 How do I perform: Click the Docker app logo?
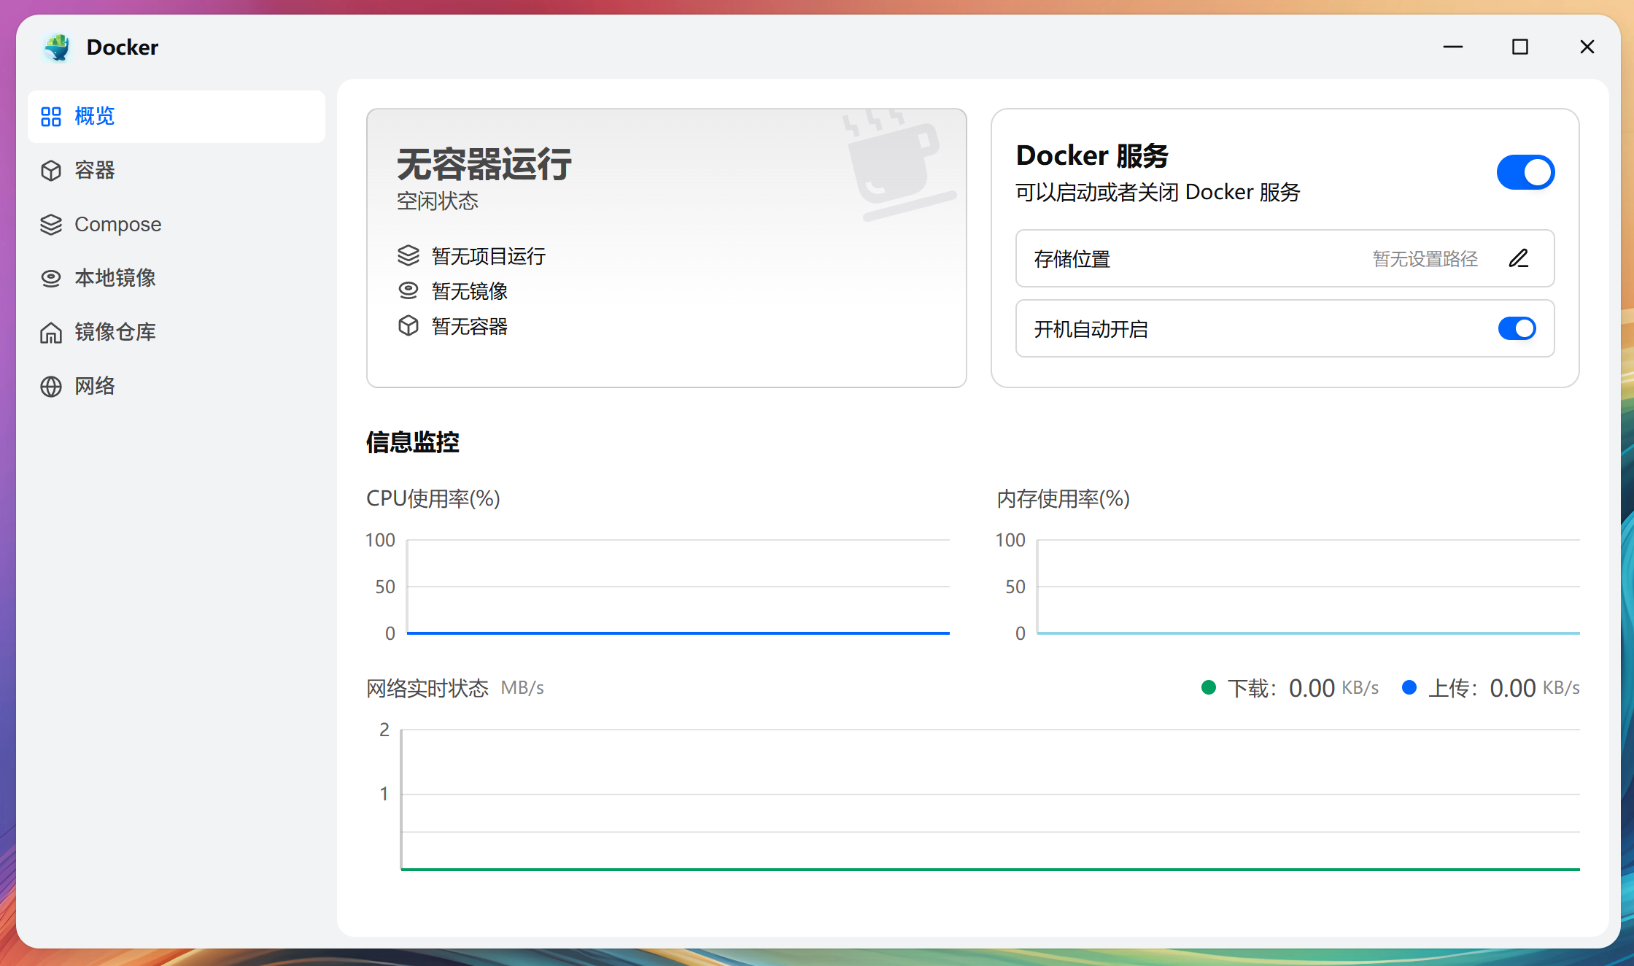point(57,47)
